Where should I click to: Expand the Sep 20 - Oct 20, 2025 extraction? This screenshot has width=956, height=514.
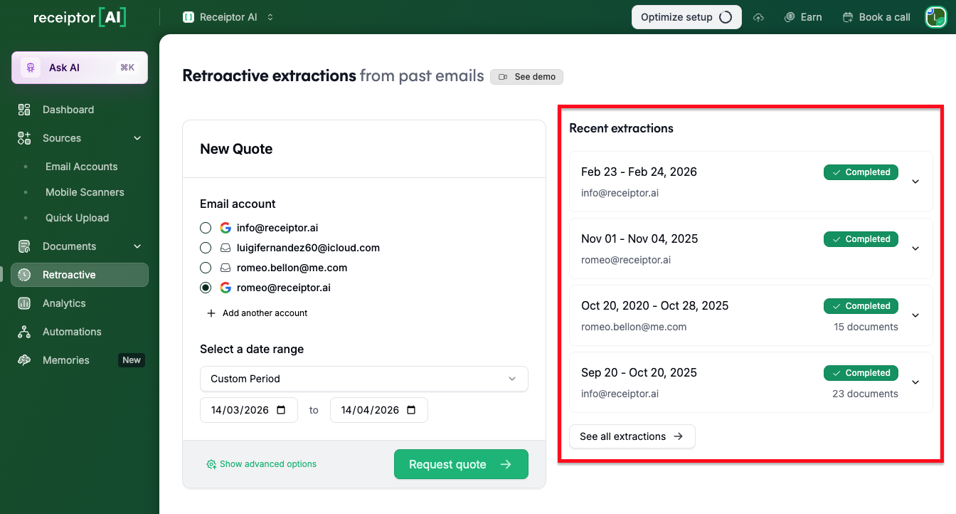[915, 382]
